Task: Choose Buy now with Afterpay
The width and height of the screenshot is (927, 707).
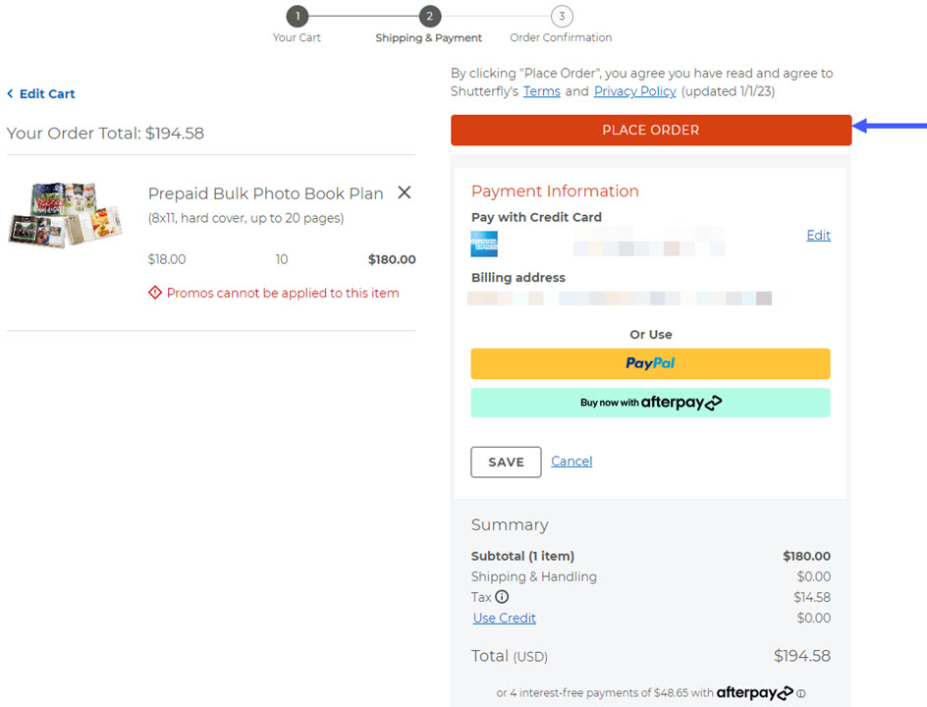Action: coord(650,403)
